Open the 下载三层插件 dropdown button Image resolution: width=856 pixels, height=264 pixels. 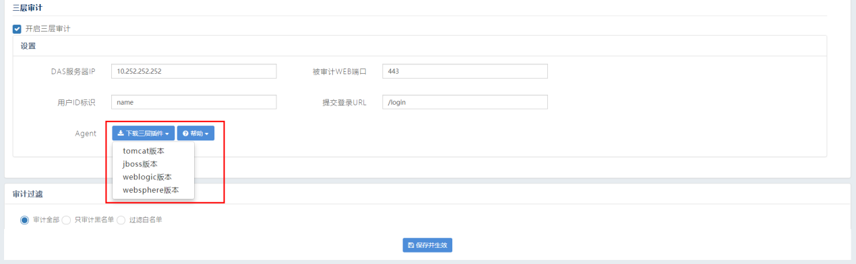tap(144, 133)
